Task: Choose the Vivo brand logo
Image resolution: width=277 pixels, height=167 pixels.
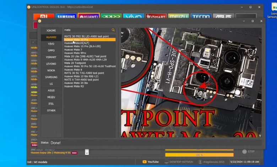Action: pyautogui.click(x=134, y=16)
